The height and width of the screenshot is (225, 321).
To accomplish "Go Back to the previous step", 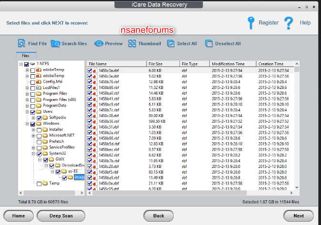I will [x=159, y=216].
